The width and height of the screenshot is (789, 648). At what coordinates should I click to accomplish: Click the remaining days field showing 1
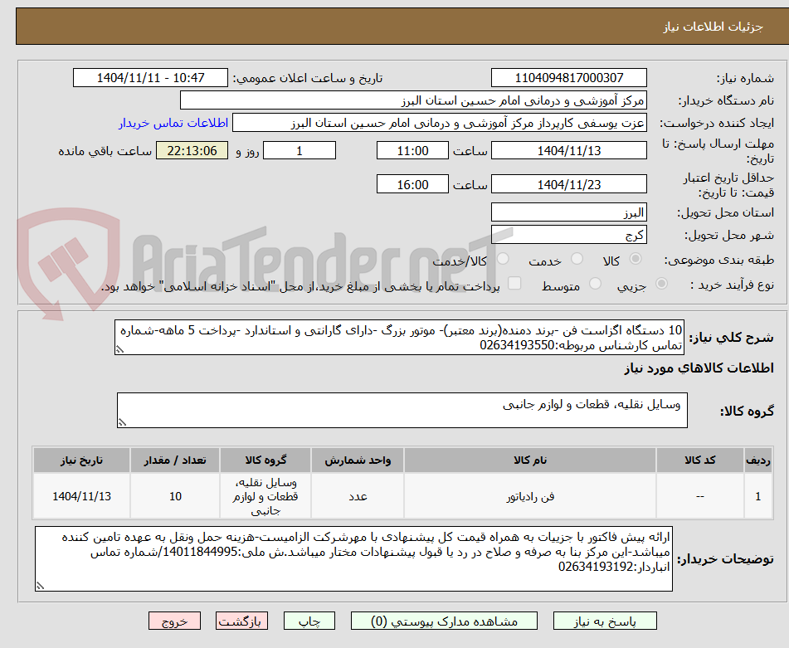tap(300, 150)
